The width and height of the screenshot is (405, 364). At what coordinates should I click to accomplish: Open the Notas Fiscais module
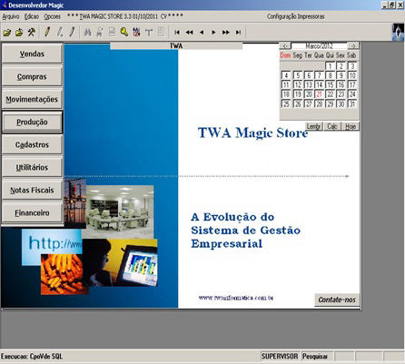coord(32,190)
